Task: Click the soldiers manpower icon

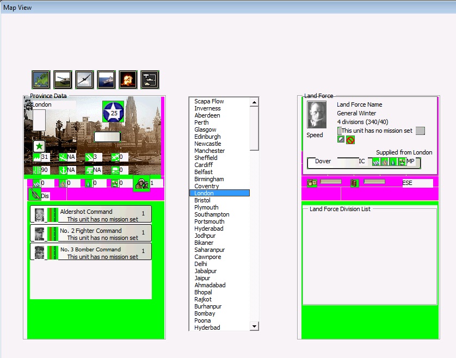Action: [141, 183]
